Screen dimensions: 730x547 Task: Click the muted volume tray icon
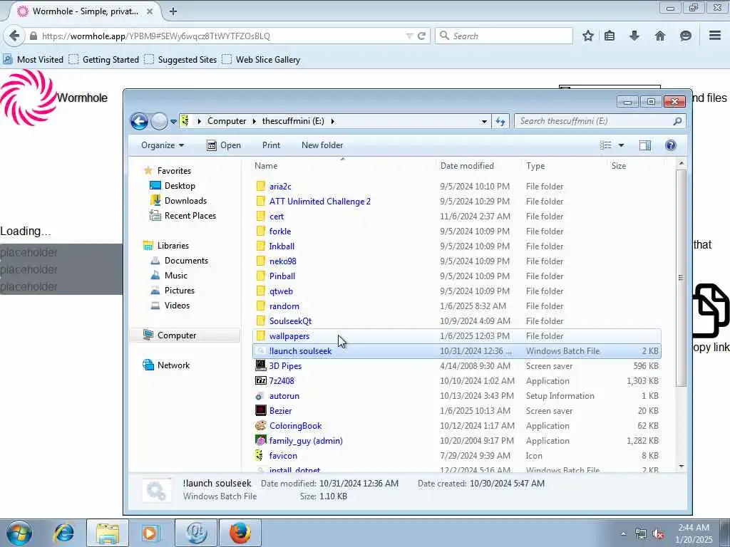coord(658,533)
